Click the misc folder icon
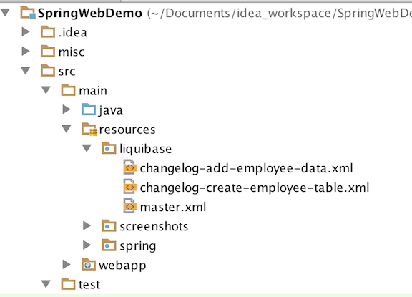 [48, 51]
